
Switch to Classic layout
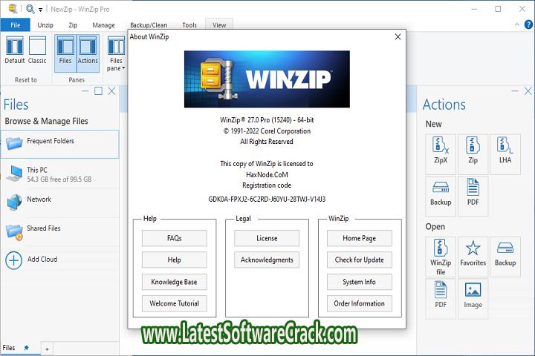point(37,51)
